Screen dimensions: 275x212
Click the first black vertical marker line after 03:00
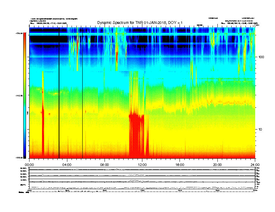(59, 93)
